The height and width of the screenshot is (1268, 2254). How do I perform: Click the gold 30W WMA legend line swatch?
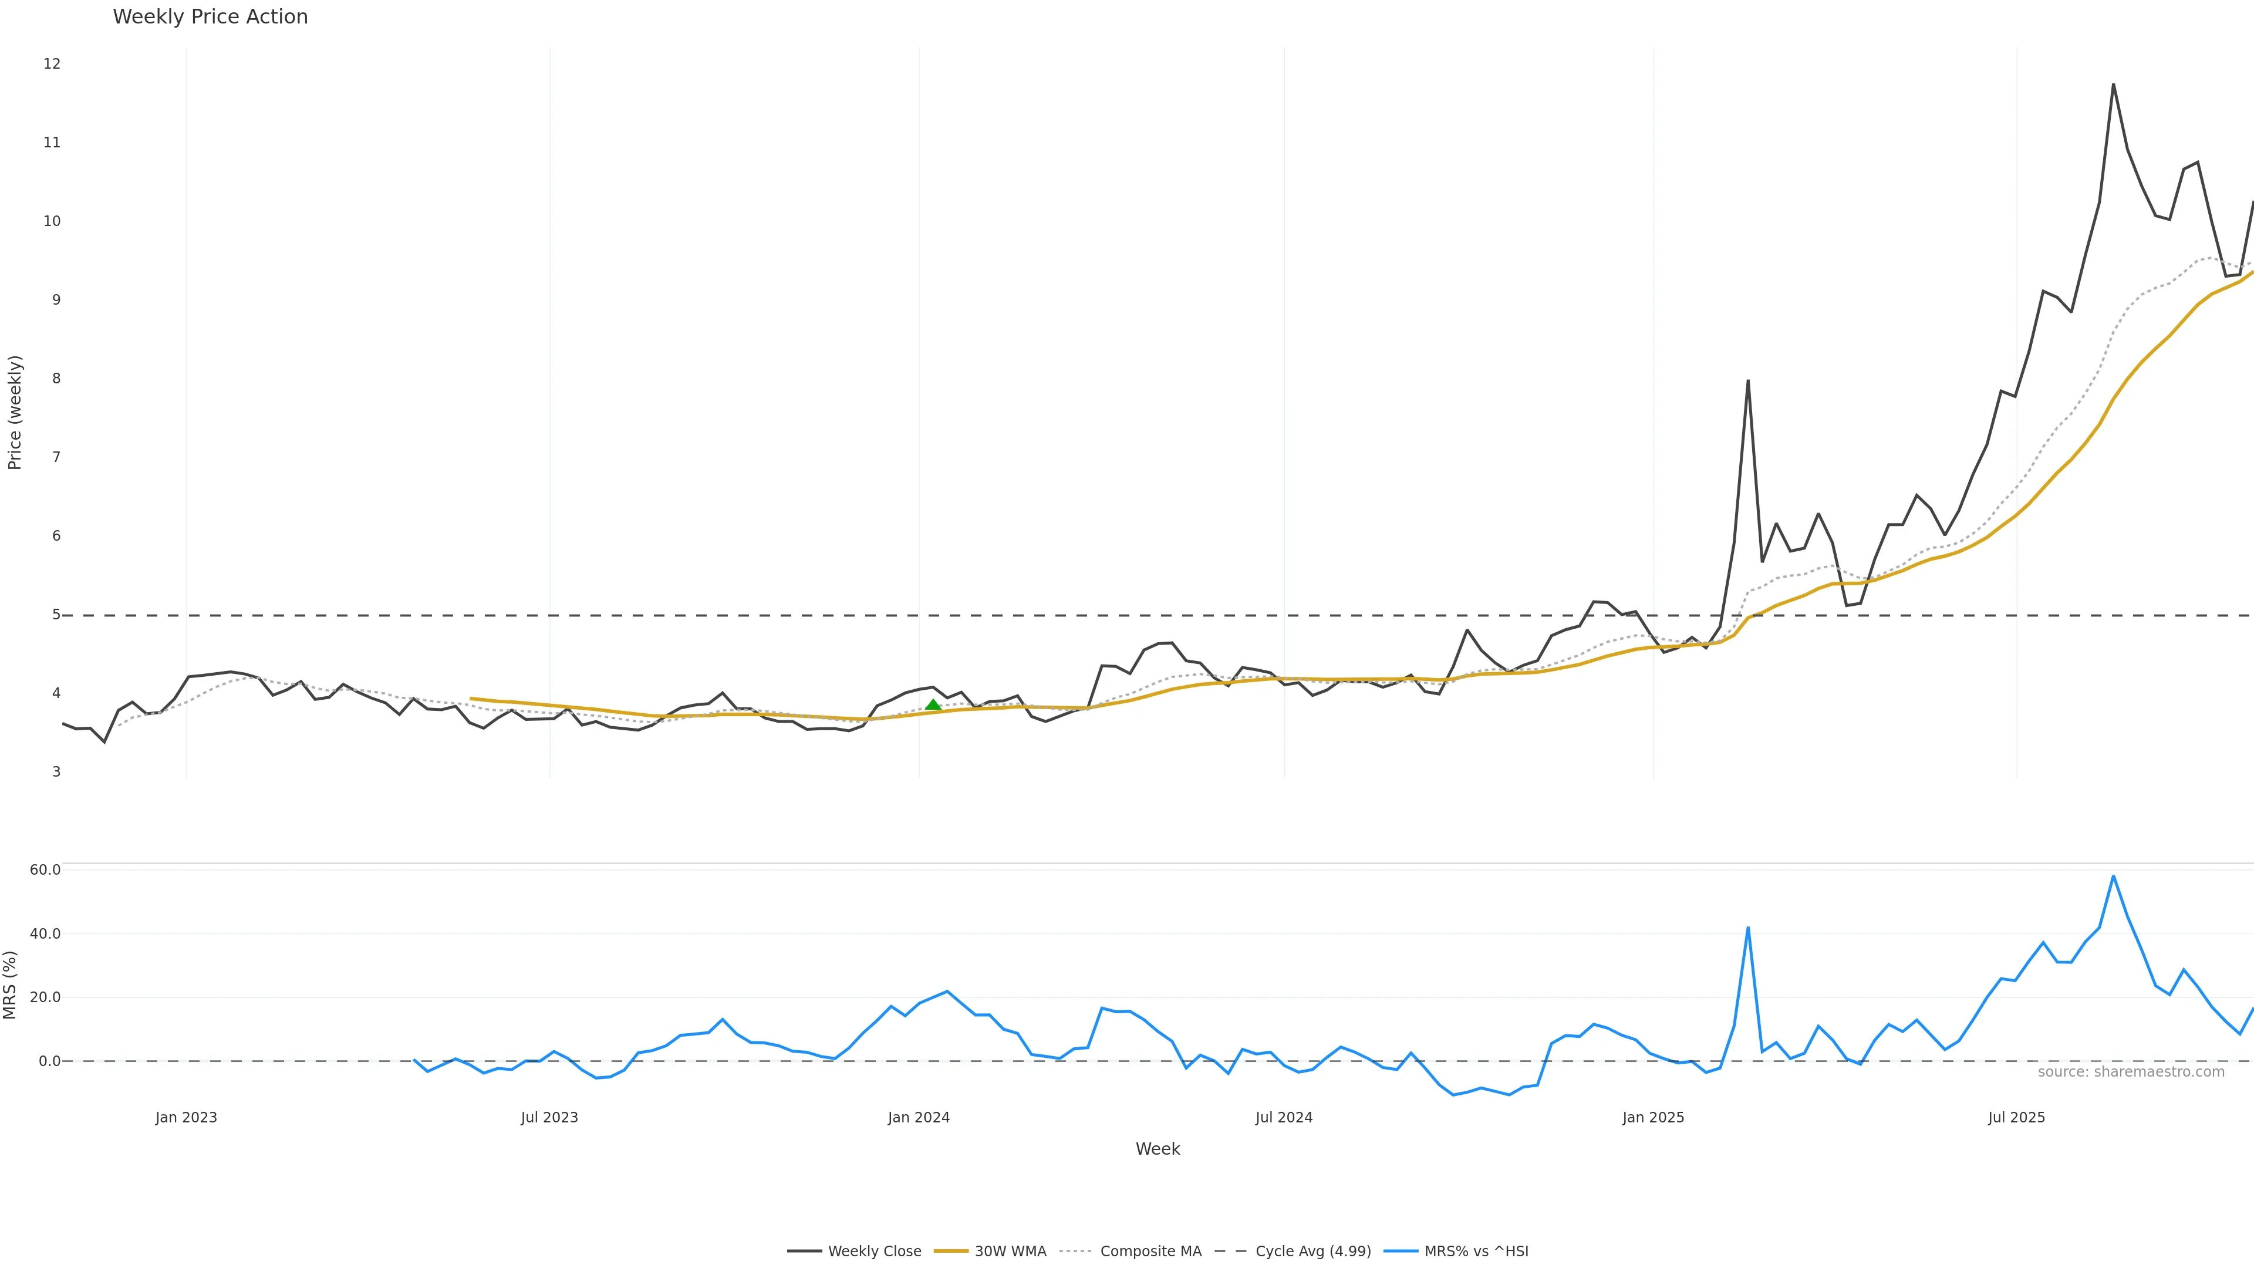coord(951,1252)
